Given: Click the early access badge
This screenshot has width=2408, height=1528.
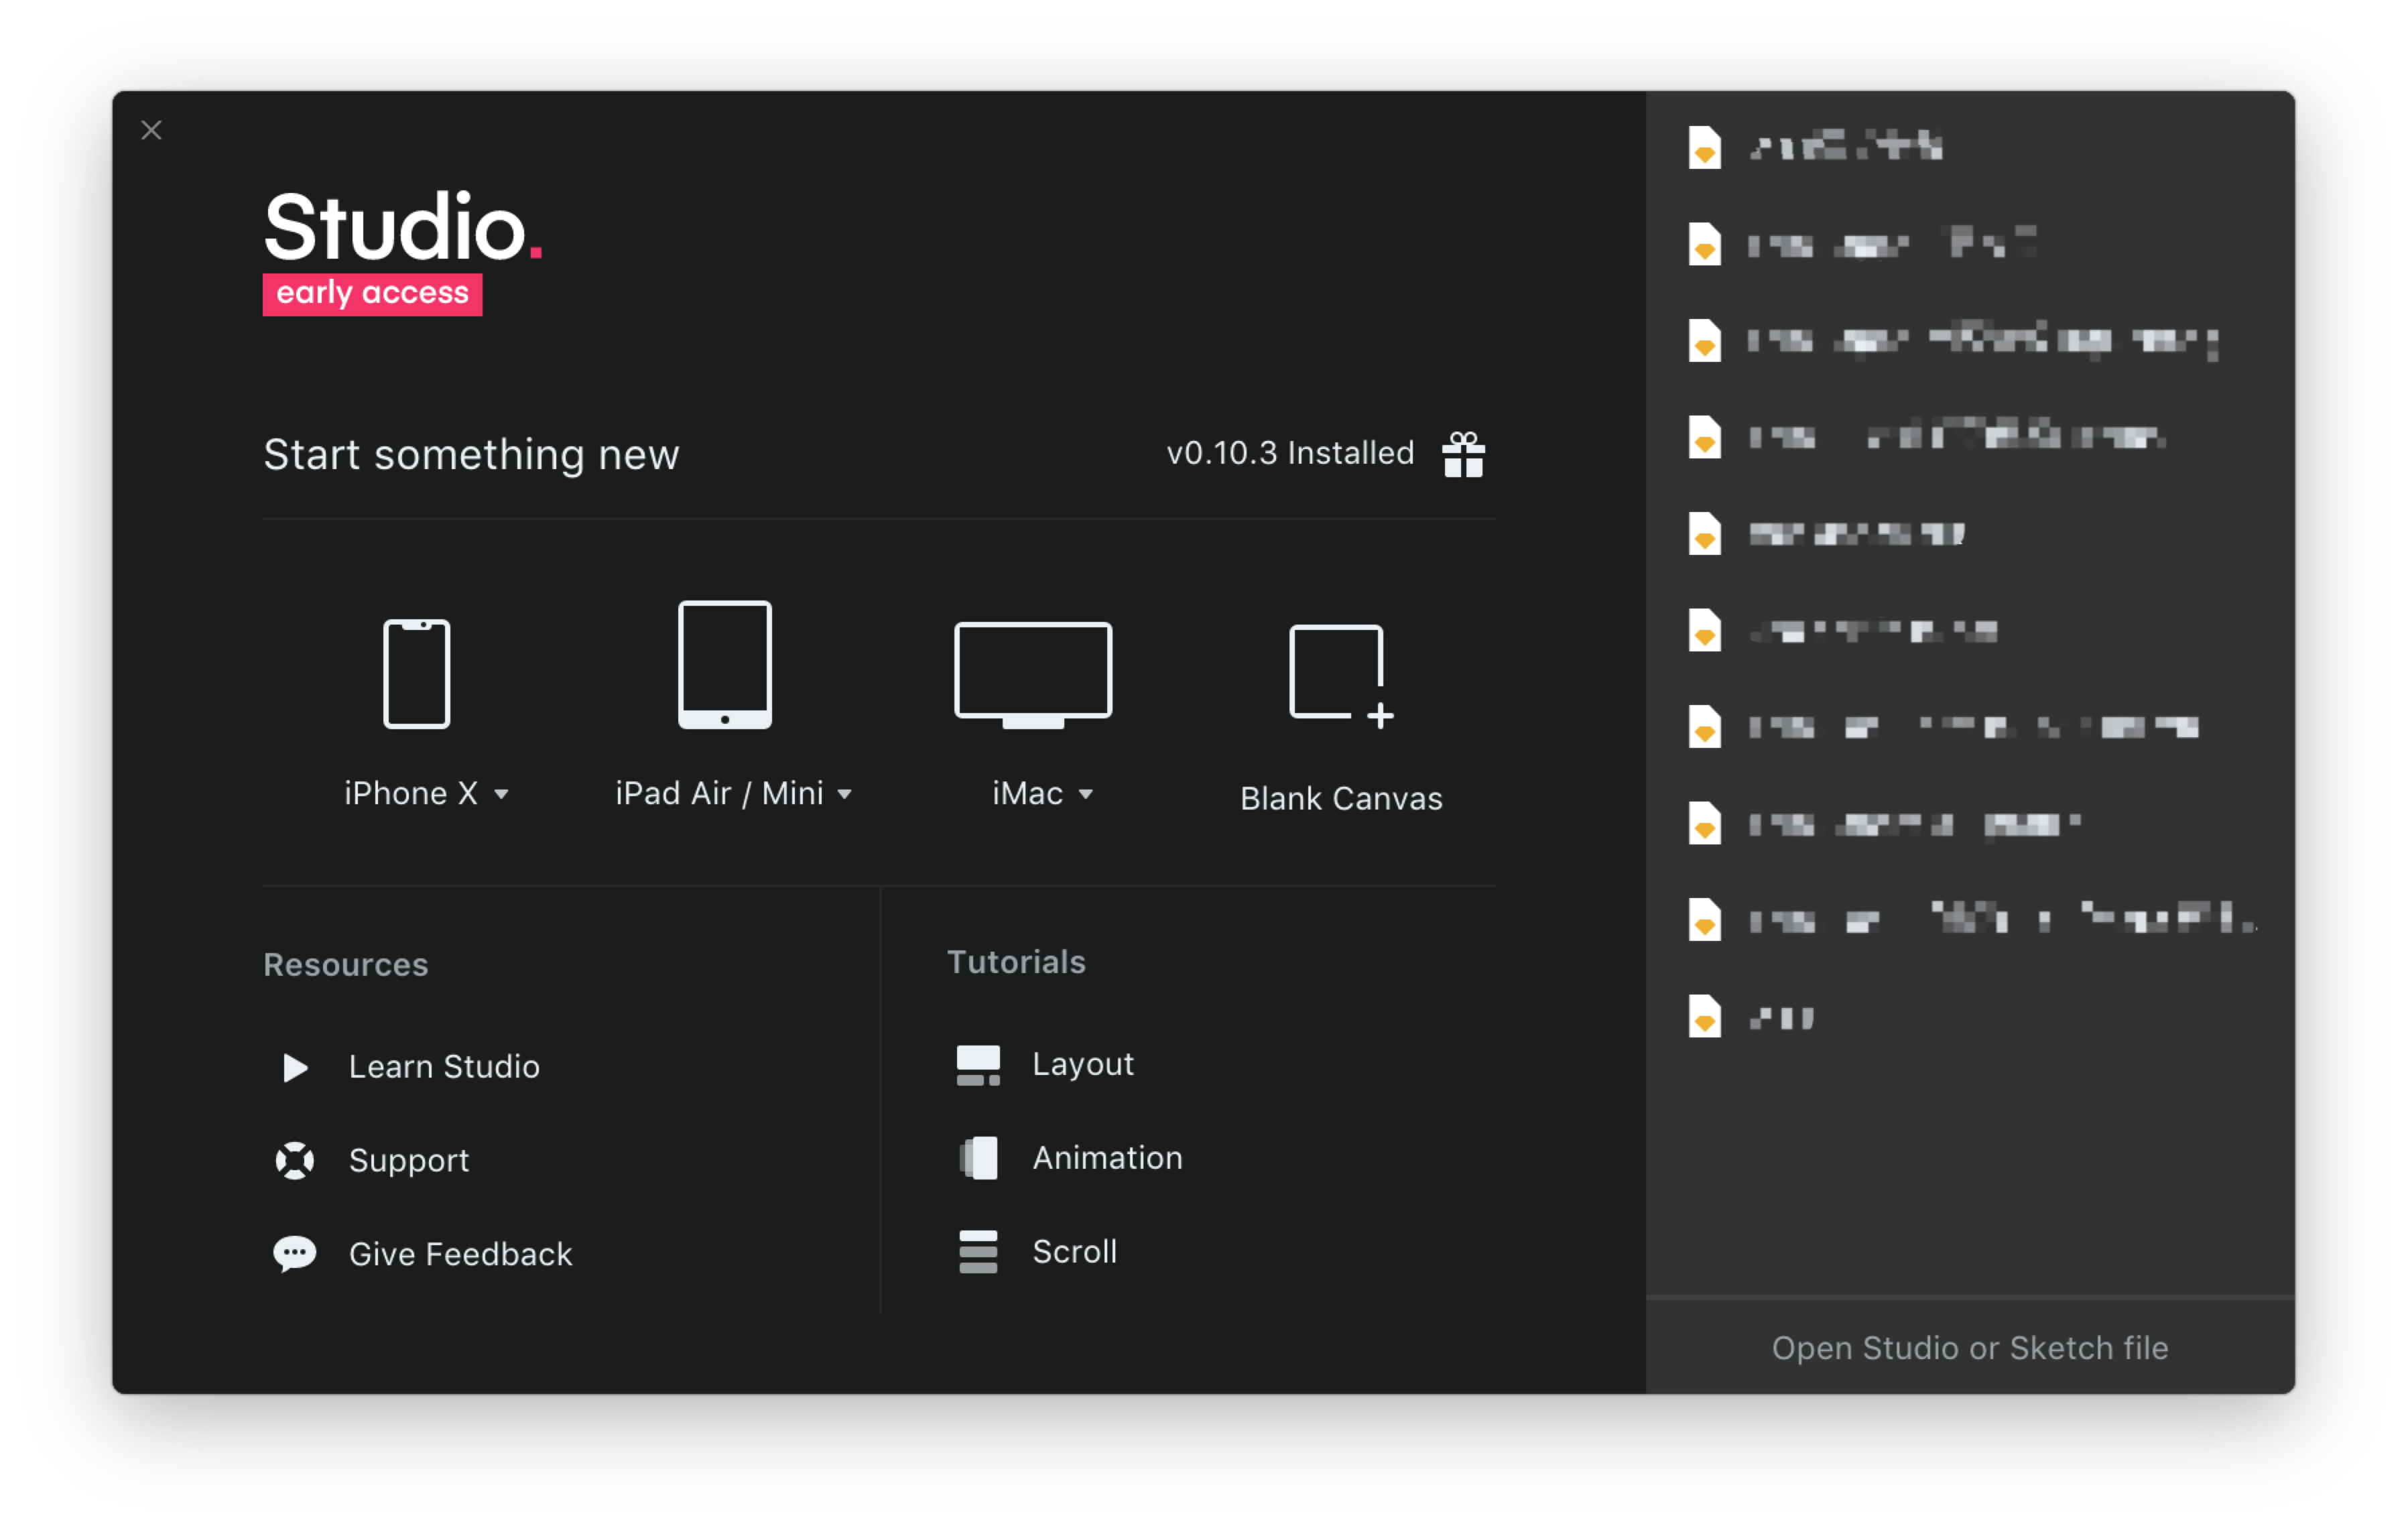Looking at the screenshot, I should pyautogui.click(x=372, y=293).
